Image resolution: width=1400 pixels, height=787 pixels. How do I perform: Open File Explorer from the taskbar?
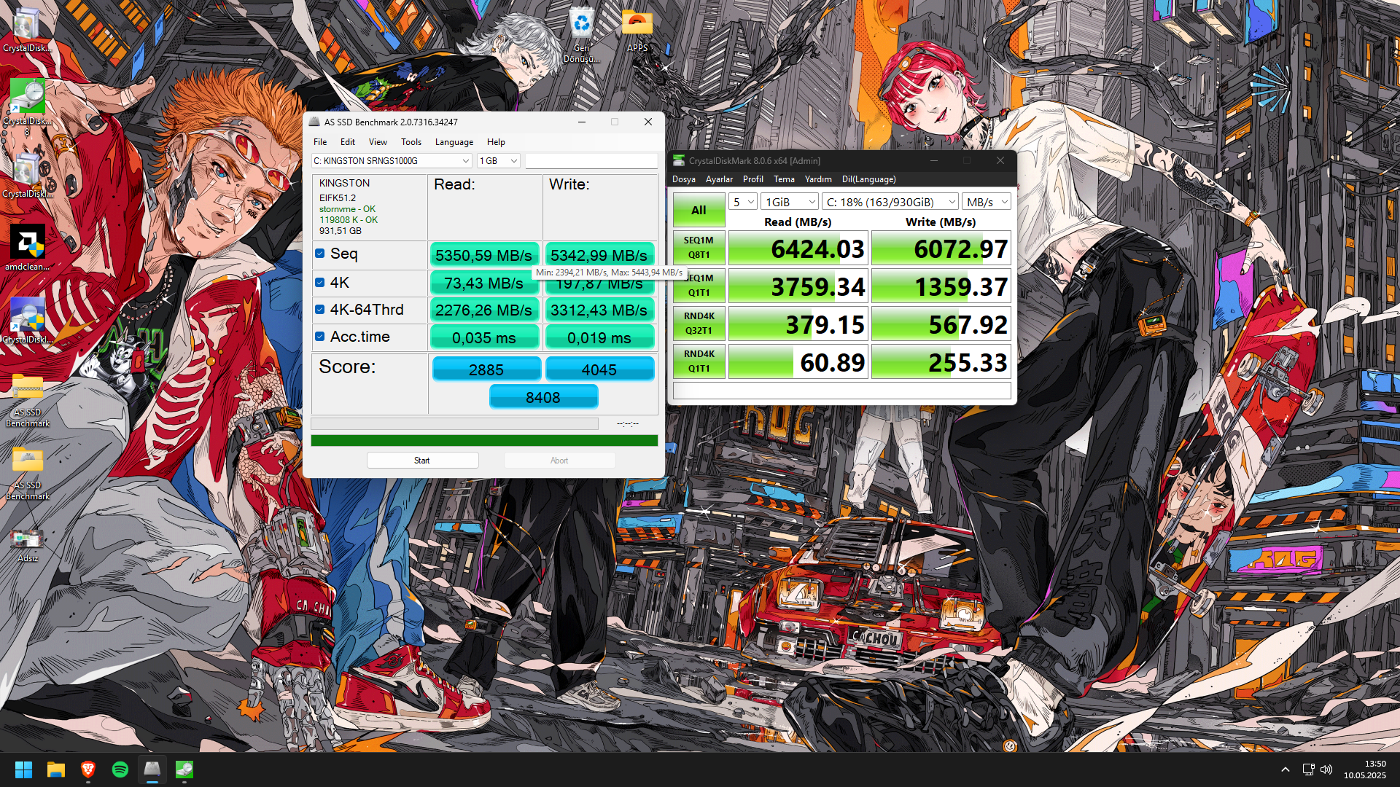(x=56, y=770)
